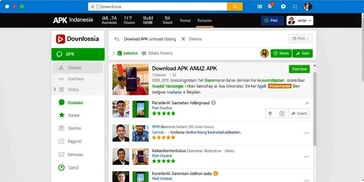Click the green Solte share button

303,53
